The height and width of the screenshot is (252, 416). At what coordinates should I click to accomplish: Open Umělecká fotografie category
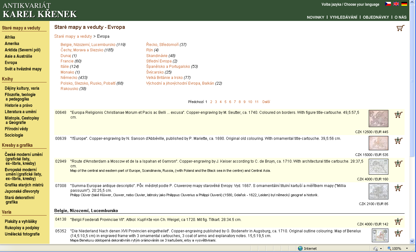point(22,234)
